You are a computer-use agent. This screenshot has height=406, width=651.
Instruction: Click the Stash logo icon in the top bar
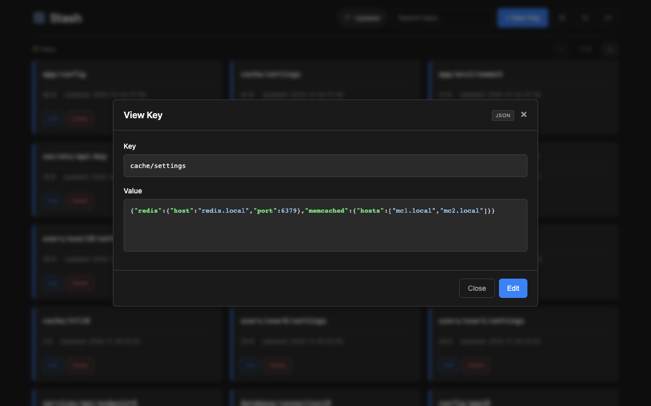click(x=39, y=17)
